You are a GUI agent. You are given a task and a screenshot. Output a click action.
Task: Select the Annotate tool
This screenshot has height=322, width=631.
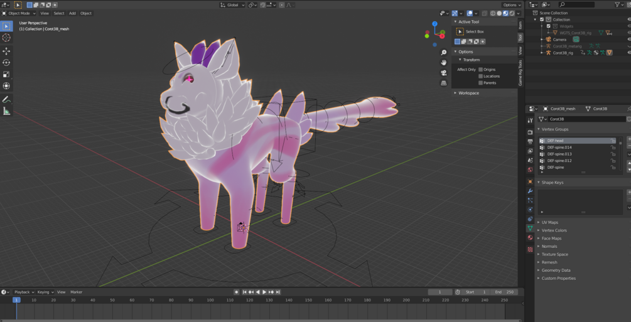pyautogui.click(x=6, y=99)
